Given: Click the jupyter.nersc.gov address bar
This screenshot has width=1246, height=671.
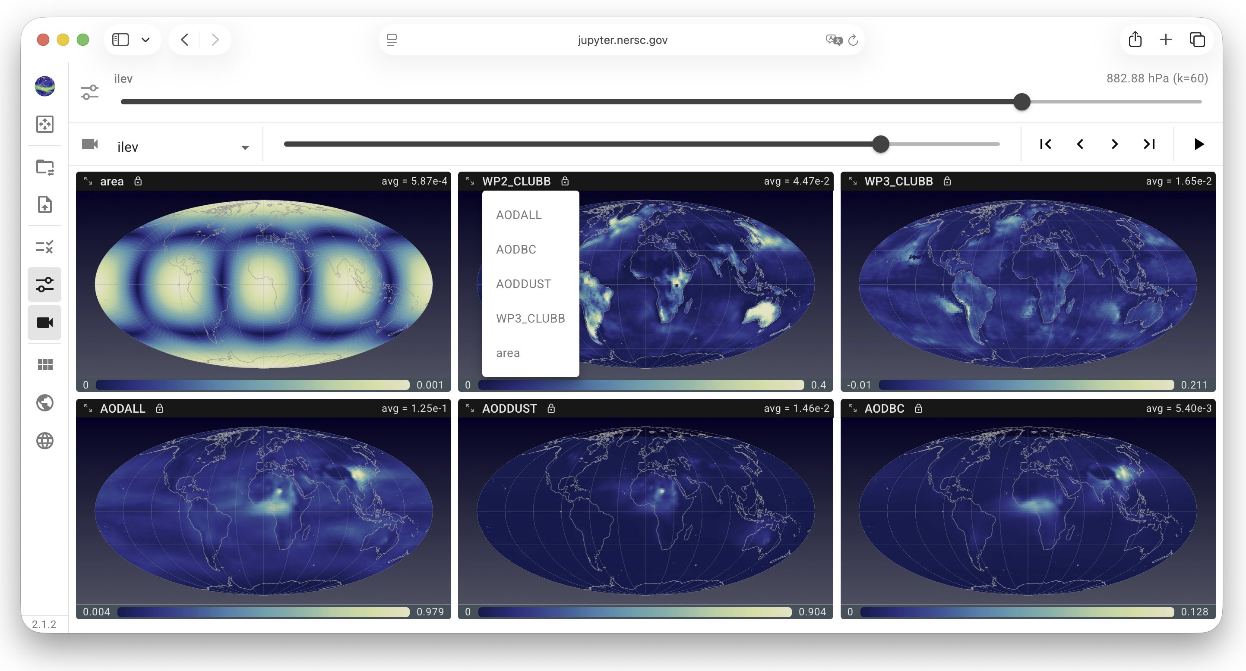Looking at the screenshot, I should point(622,40).
